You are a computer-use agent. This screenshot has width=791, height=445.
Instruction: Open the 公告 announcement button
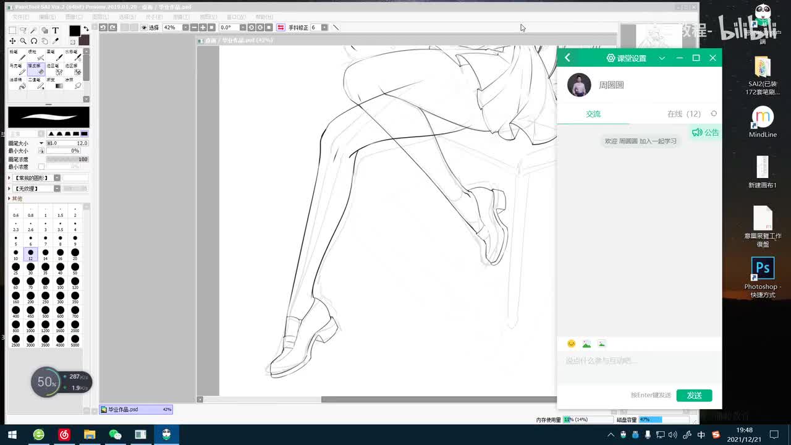[706, 132]
